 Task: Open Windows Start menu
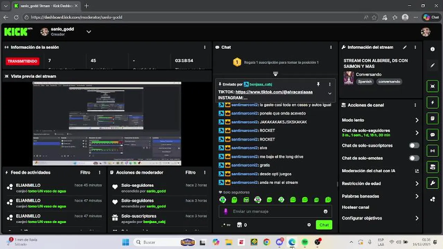[x=125, y=242]
